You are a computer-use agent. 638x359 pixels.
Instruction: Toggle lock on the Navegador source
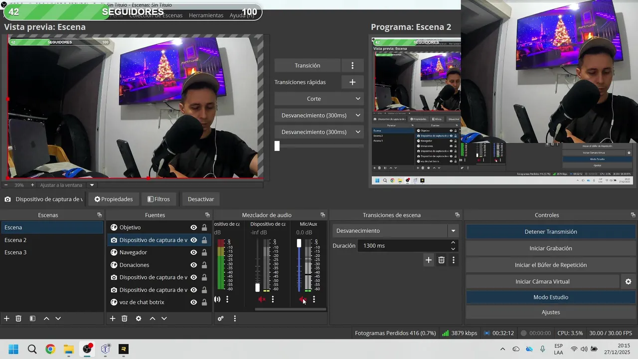point(204,252)
